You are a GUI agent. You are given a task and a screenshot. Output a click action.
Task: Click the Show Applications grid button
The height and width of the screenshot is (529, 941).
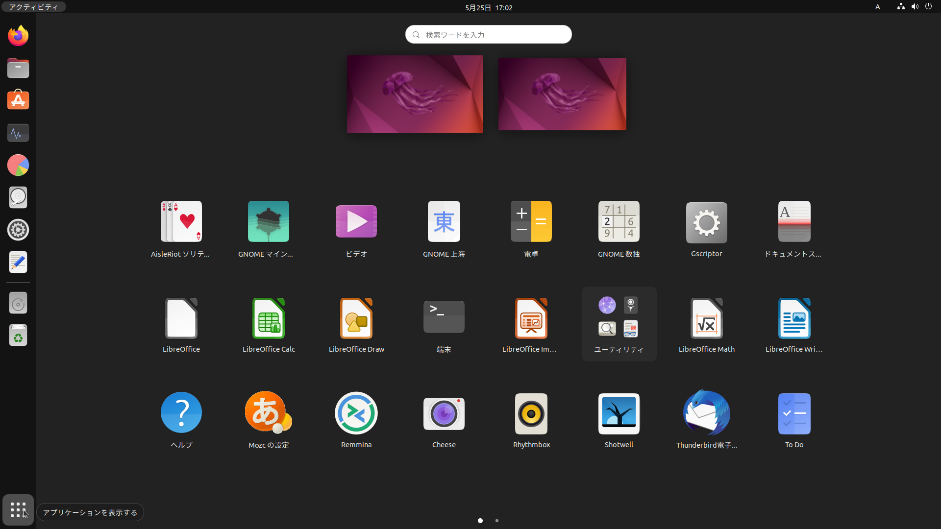point(18,510)
